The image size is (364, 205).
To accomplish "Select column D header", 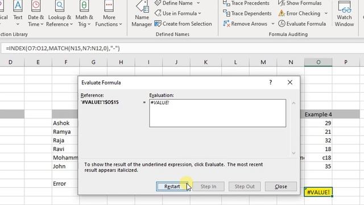I will tap(10, 62).
